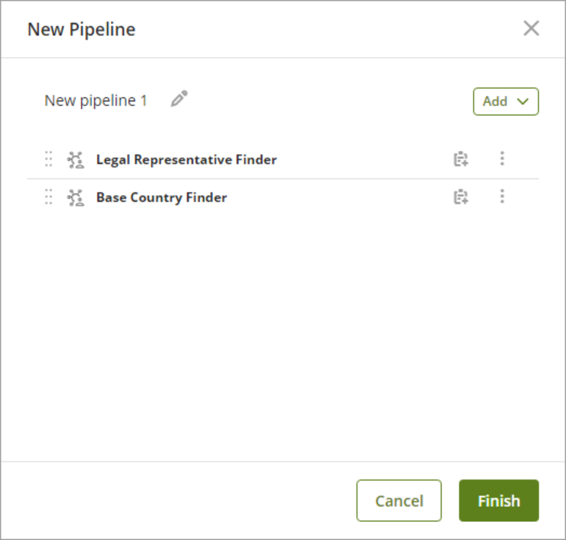The image size is (566, 540).
Task: Open Legal Representative Finder more options menu
Action: 502,159
